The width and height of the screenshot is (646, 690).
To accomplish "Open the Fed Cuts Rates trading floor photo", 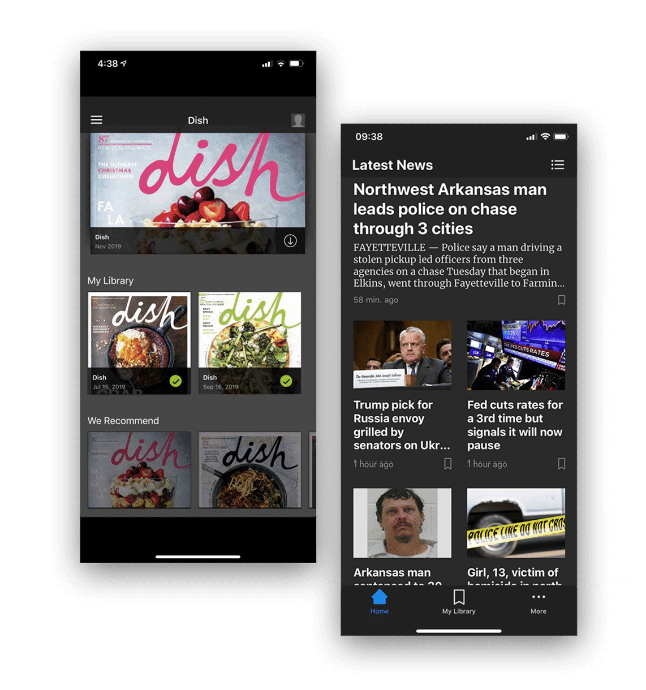I will point(516,355).
